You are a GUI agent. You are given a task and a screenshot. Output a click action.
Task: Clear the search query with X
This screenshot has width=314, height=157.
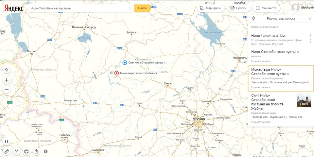pos(131,8)
